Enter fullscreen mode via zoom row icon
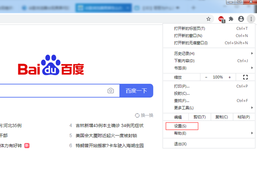 [245, 77]
